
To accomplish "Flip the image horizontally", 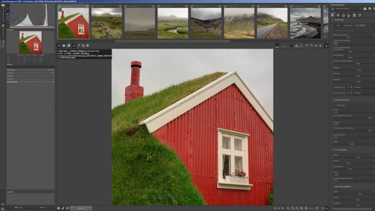I will click(x=316, y=46).
